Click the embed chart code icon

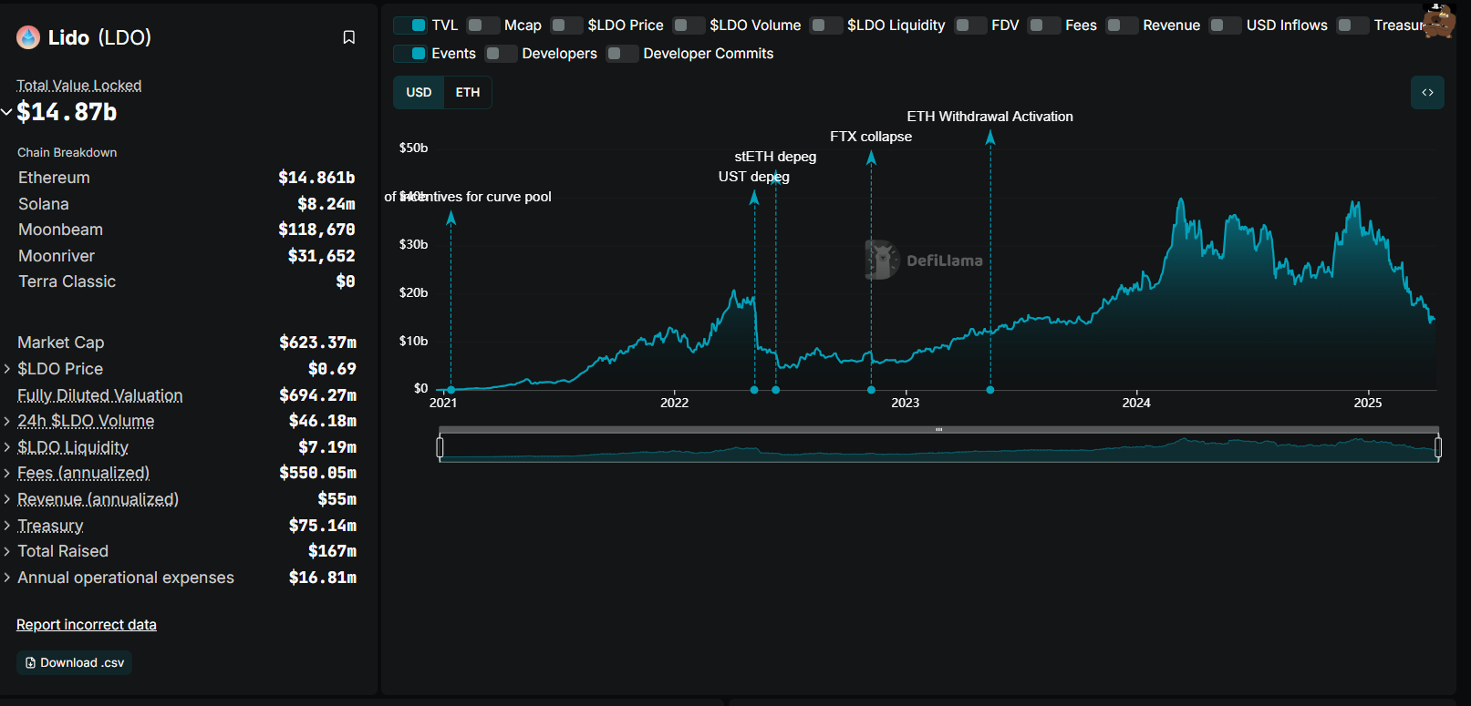click(x=1427, y=92)
